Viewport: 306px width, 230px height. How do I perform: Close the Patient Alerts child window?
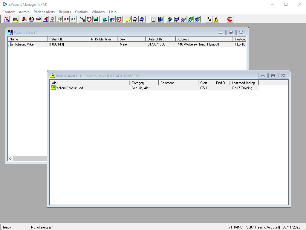[x=283, y=76]
